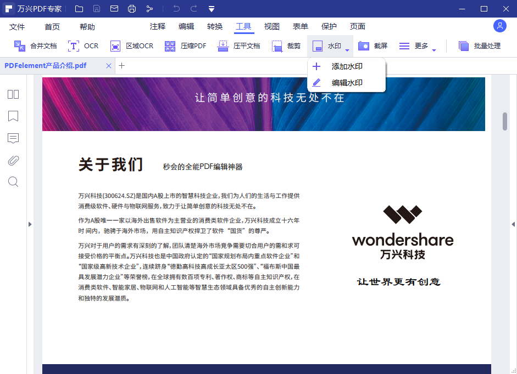Select the OCR tool
This screenshot has height=374, width=517.
(83, 46)
